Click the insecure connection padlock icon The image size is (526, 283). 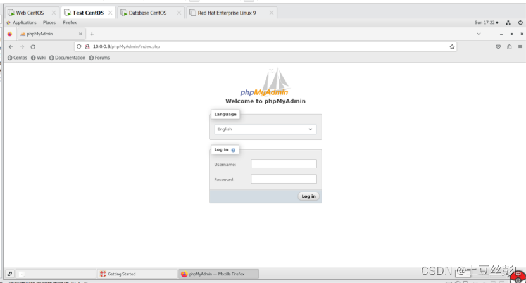87,47
